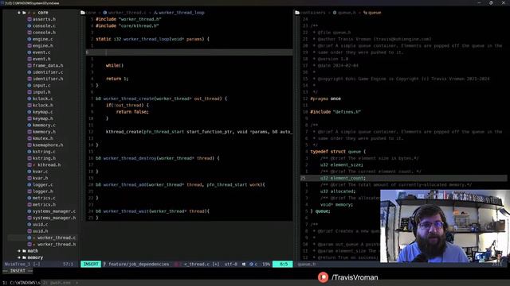The image size is (510, 286).
Task: Open input.h file
Action: (41, 92)
